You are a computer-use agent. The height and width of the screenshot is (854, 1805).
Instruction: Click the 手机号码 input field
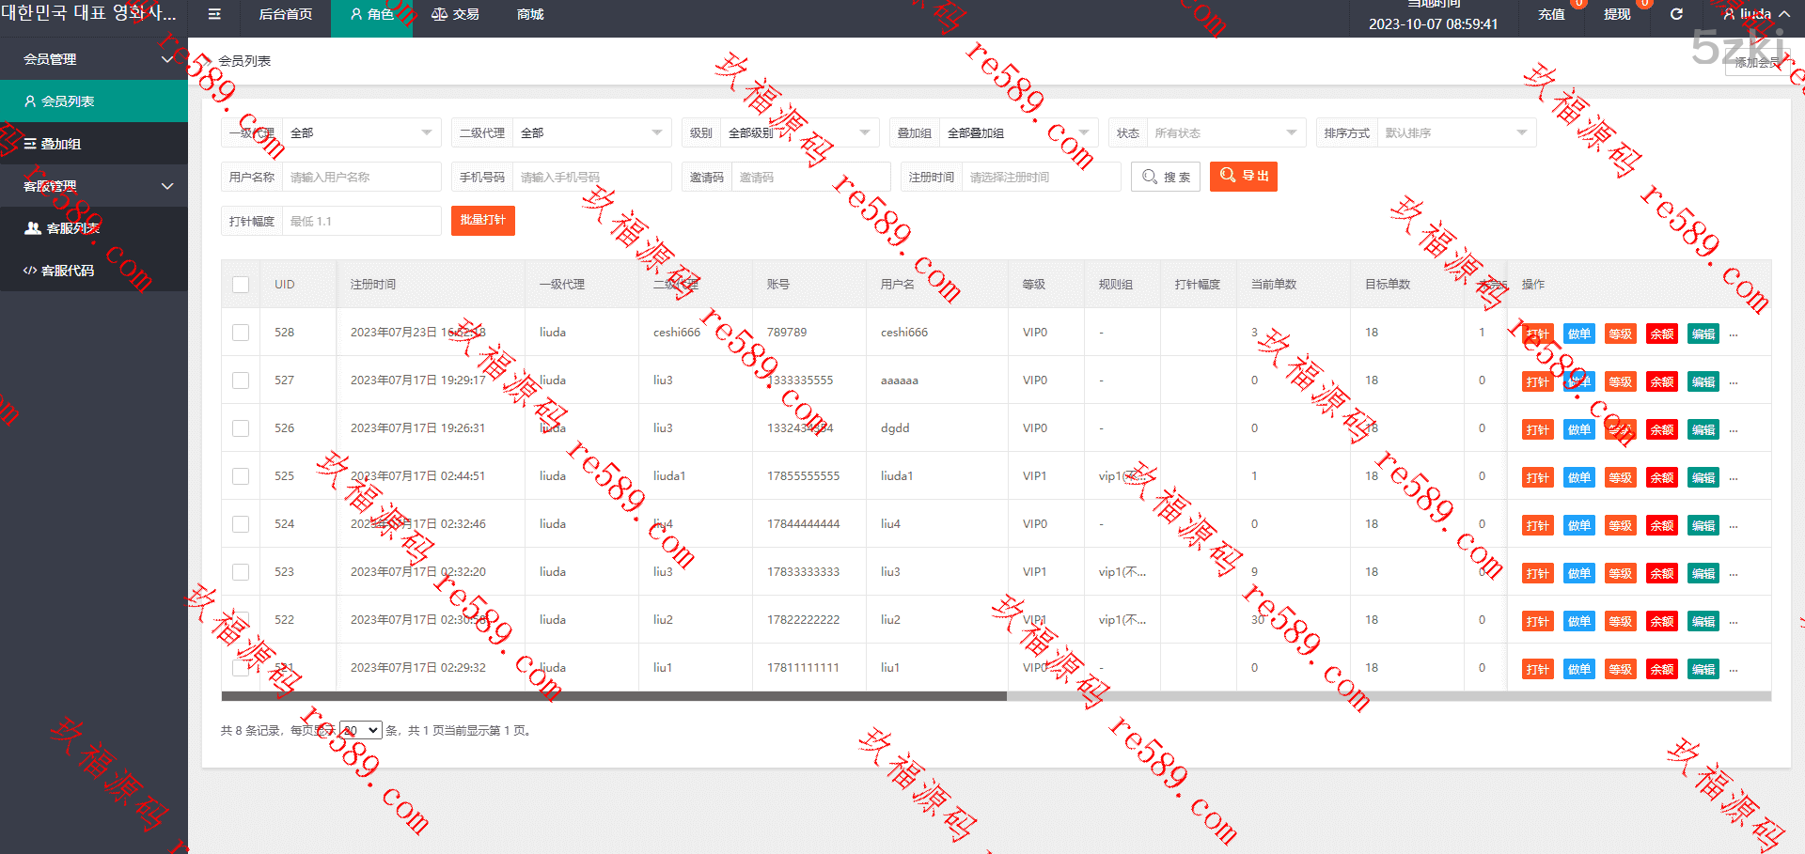(591, 177)
